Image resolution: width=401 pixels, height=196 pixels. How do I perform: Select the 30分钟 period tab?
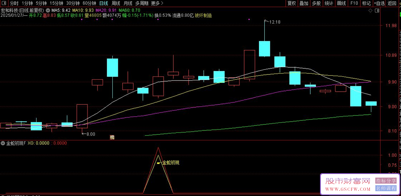click(x=73, y=3)
